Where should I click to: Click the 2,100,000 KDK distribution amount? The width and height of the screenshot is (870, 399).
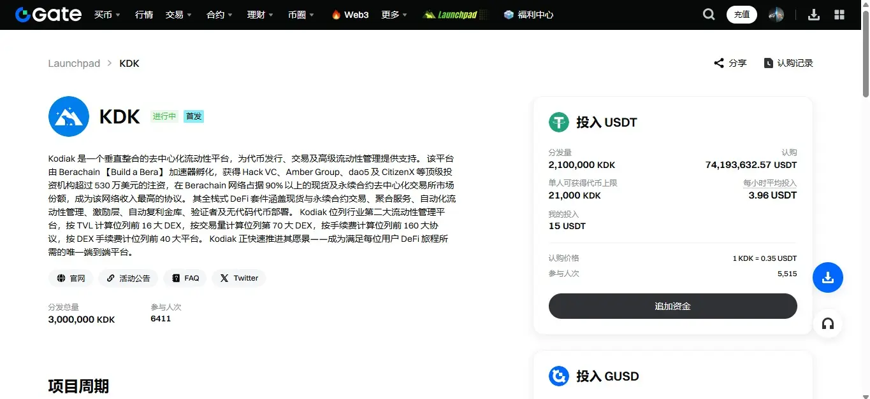pyautogui.click(x=582, y=165)
